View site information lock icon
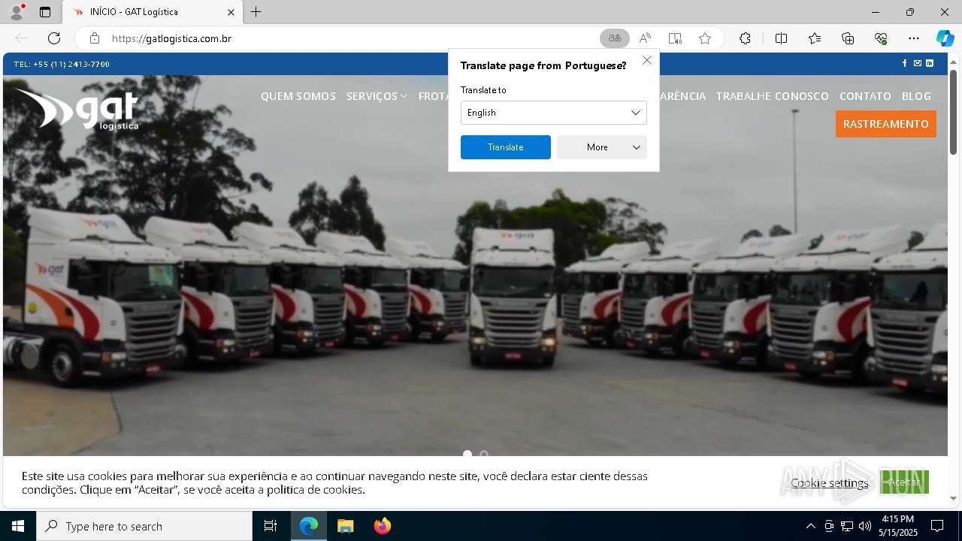 (x=95, y=38)
